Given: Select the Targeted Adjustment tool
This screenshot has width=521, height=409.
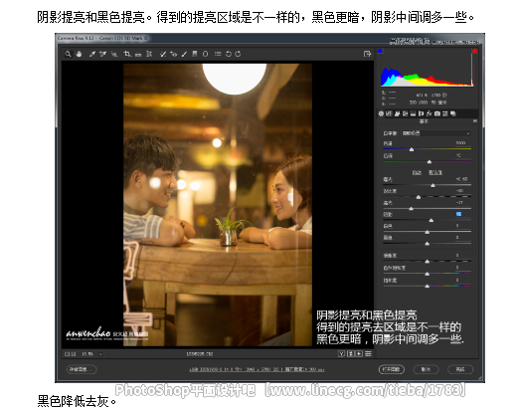Looking at the screenshot, I should [114, 54].
